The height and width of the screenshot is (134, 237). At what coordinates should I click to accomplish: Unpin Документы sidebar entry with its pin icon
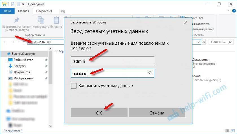coord(46,72)
